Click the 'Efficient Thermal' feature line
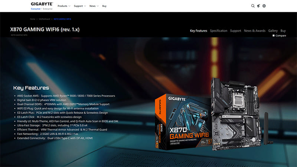This screenshot has height=167, width=297. 62,129
